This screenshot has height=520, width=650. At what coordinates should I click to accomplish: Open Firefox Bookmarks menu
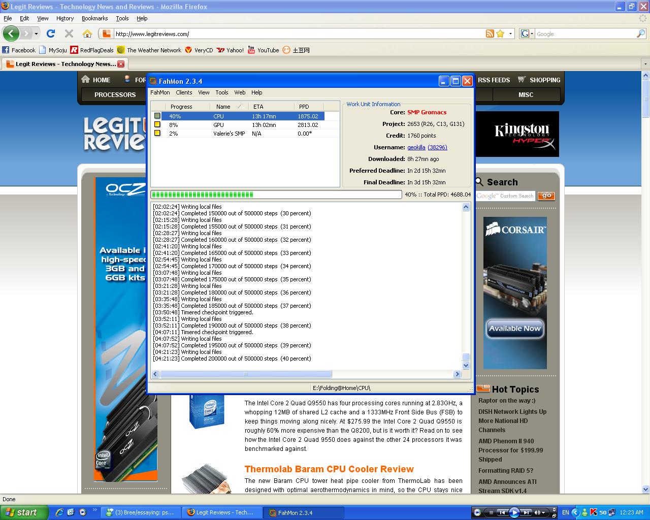95,18
